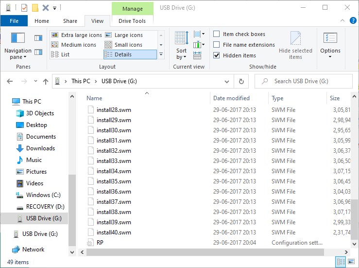The width and height of the screenshot is (359, 268).
Task: Focus the Search USB Drive box
Action: point(303,81)
